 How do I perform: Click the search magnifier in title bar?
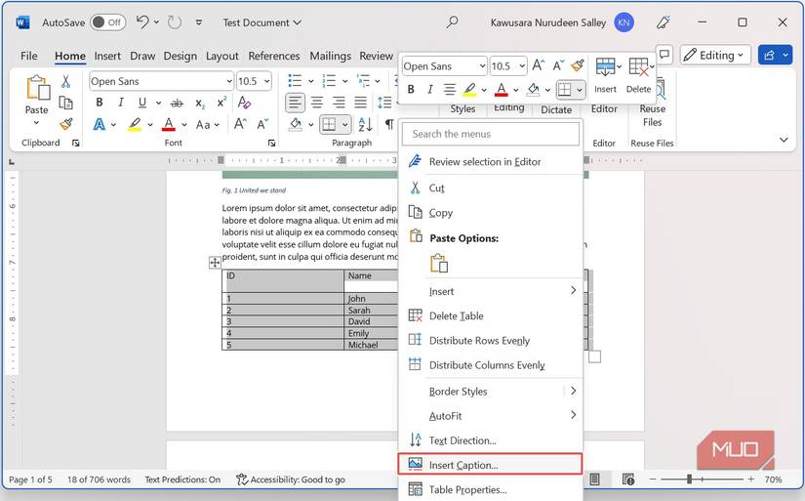452,21
